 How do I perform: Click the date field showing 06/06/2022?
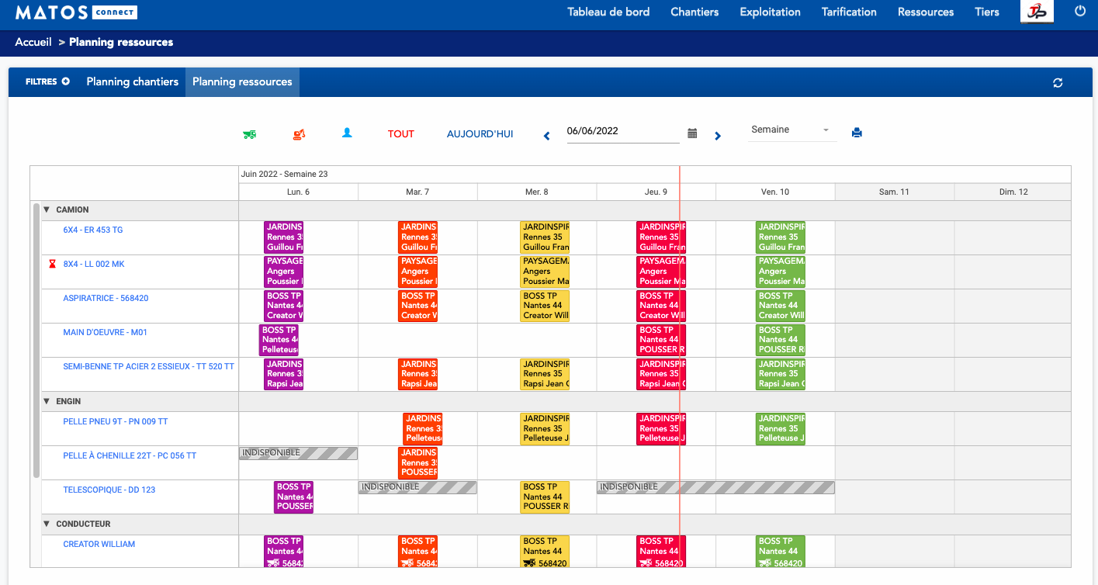[623, 131]
